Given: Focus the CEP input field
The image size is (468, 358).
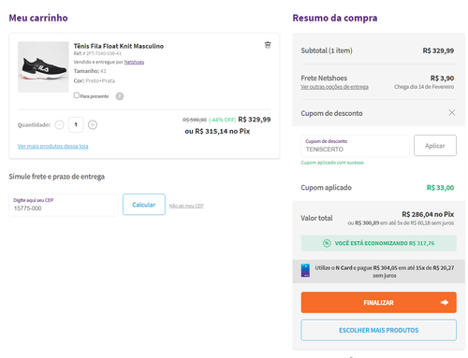Looking at the screenshot, I should (x=64, y=205).
